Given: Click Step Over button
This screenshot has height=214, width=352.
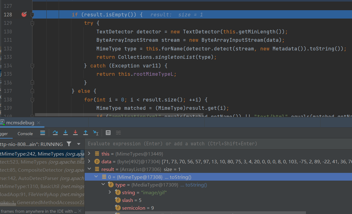Looking at the screenshot, I should point(55,133).
